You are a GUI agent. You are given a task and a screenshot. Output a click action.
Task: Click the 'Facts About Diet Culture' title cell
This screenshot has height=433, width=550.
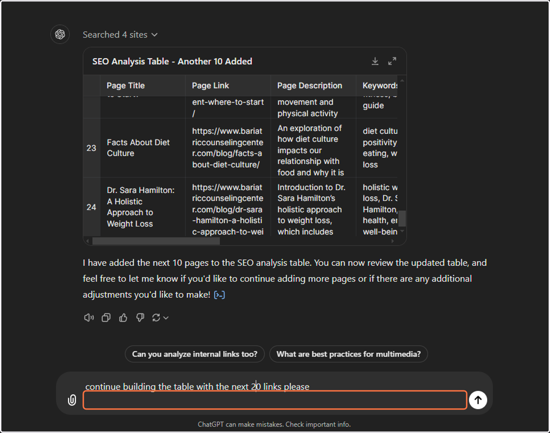point(143,148)
